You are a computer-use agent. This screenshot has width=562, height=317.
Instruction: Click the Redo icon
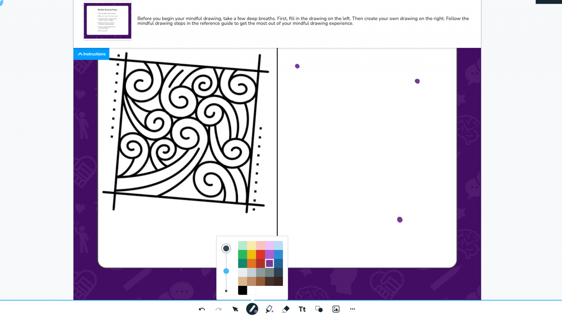pos(218,309)
